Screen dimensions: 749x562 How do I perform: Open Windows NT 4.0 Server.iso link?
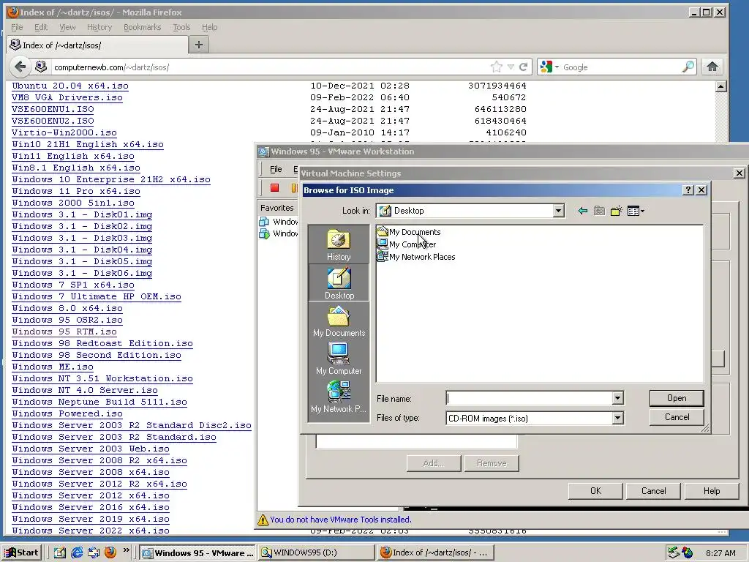[85, 391]
